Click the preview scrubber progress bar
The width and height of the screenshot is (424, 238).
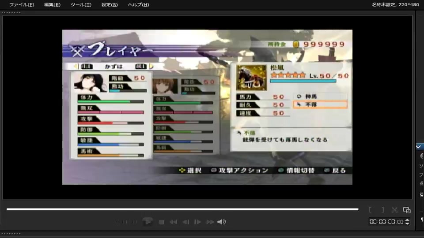182,209
